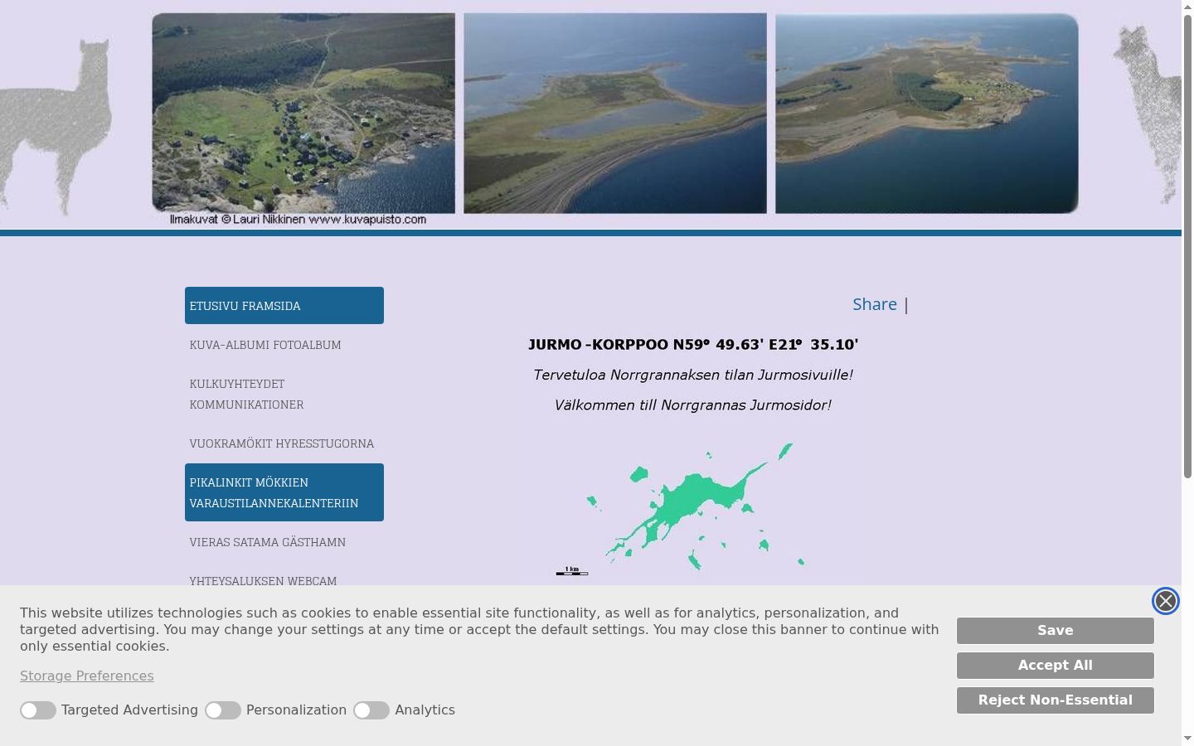This screenshot has height=746, width=1194.
Task: Select the Jurmo-Korppoo coordinates heading
Action: 693,345
